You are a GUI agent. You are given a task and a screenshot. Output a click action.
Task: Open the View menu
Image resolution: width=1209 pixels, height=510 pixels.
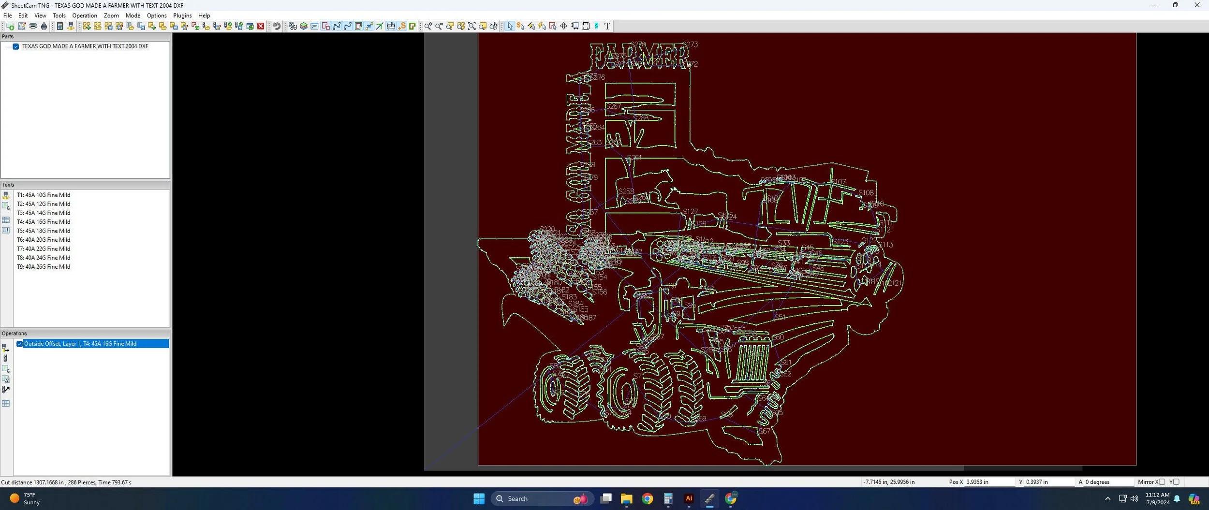[40, 15]
